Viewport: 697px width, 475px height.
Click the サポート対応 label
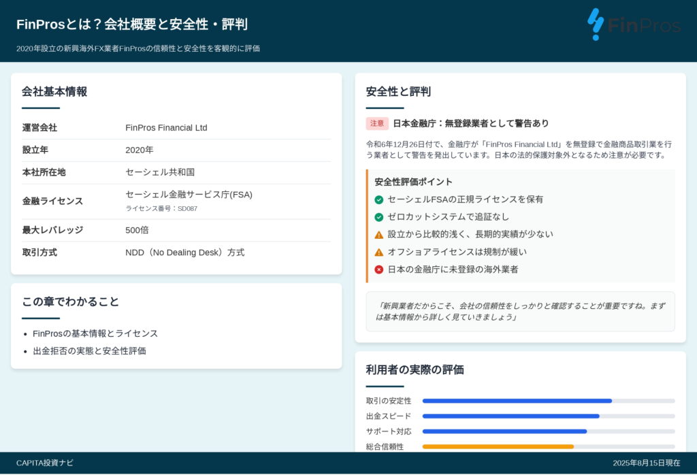tap(389, 431)
